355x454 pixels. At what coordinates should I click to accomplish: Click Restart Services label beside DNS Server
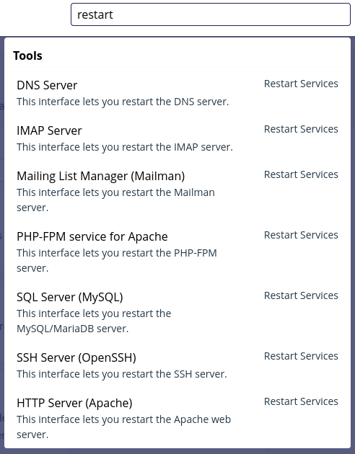301,84
